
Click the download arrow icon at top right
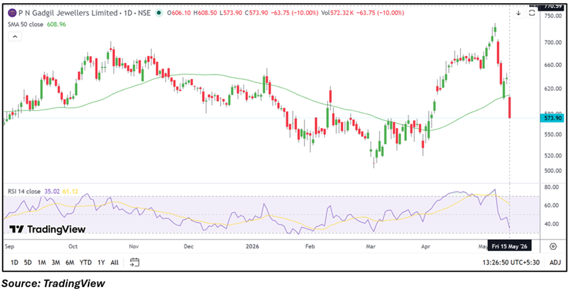tap(518, 13)
